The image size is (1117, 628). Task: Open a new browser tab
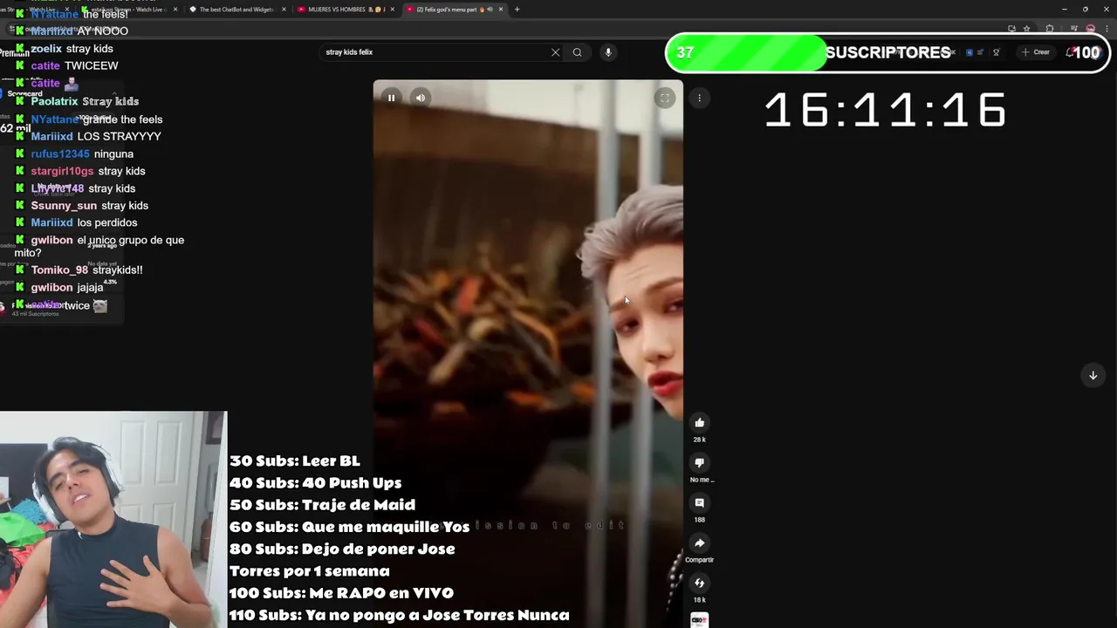pos(517,10)
